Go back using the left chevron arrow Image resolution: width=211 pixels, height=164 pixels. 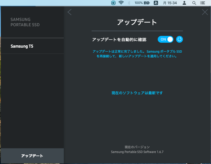coord(69,12)
